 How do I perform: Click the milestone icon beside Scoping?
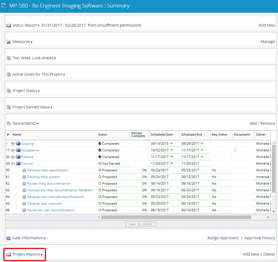[19, 143]
